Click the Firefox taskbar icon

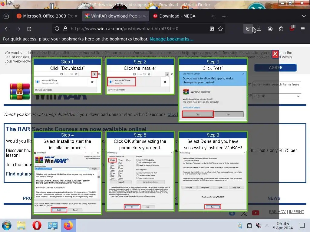pos(68,225)
